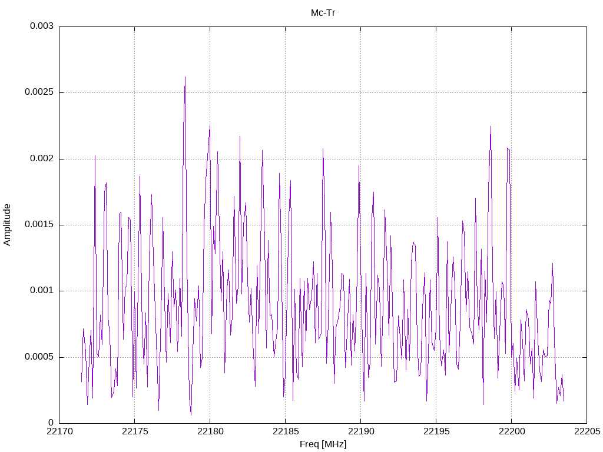Select the y-axis value 0.0015

(x=39, y=224)
